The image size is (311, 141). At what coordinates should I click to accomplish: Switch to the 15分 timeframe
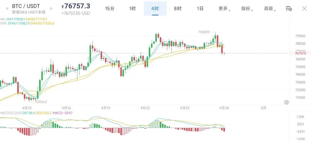110,9
